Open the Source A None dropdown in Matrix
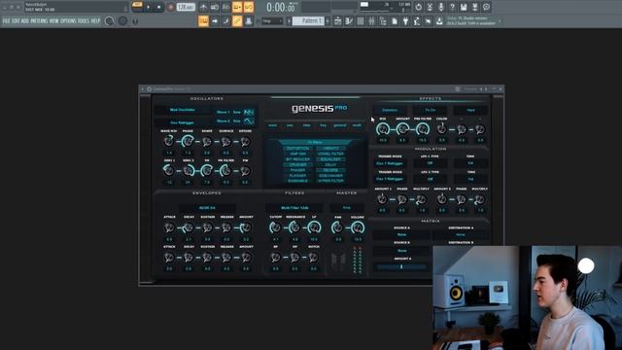Image resolution: width=622 pixels, height=350 pixels. point(401,235)
